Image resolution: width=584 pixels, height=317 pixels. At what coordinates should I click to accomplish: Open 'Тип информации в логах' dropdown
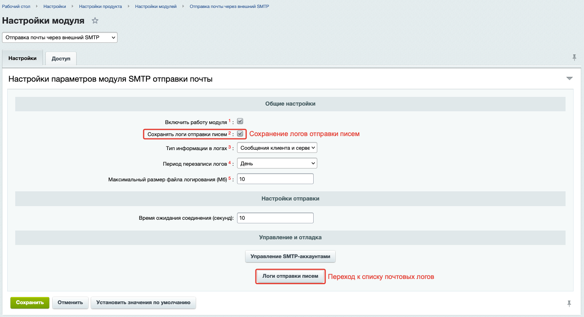277,148
